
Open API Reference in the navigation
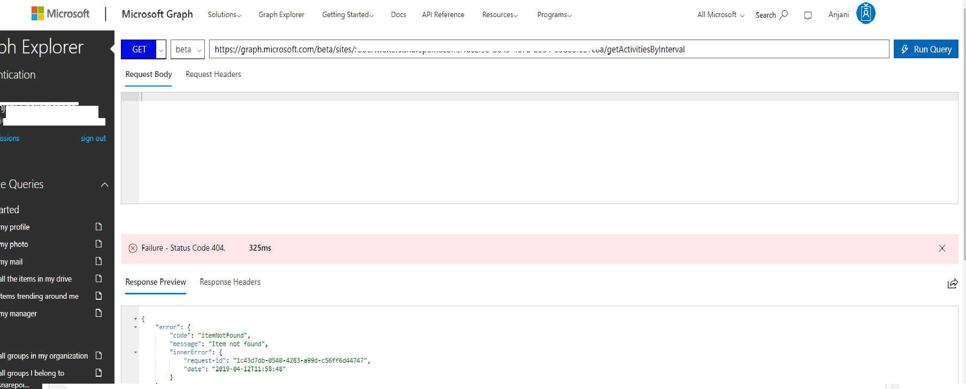click(x=443, y=15)
